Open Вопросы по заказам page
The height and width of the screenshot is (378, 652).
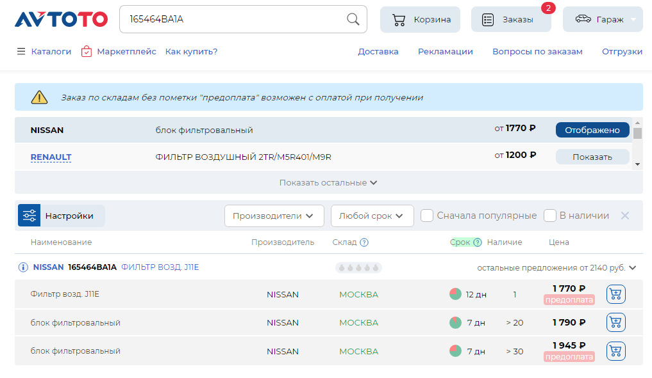tap(537, 51)
